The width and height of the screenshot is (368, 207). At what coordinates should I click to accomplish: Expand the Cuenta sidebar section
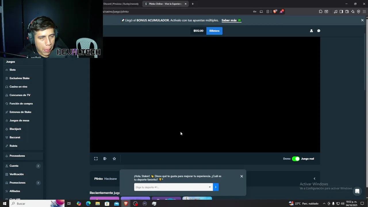pyautogui.click(x=38, y=166)
